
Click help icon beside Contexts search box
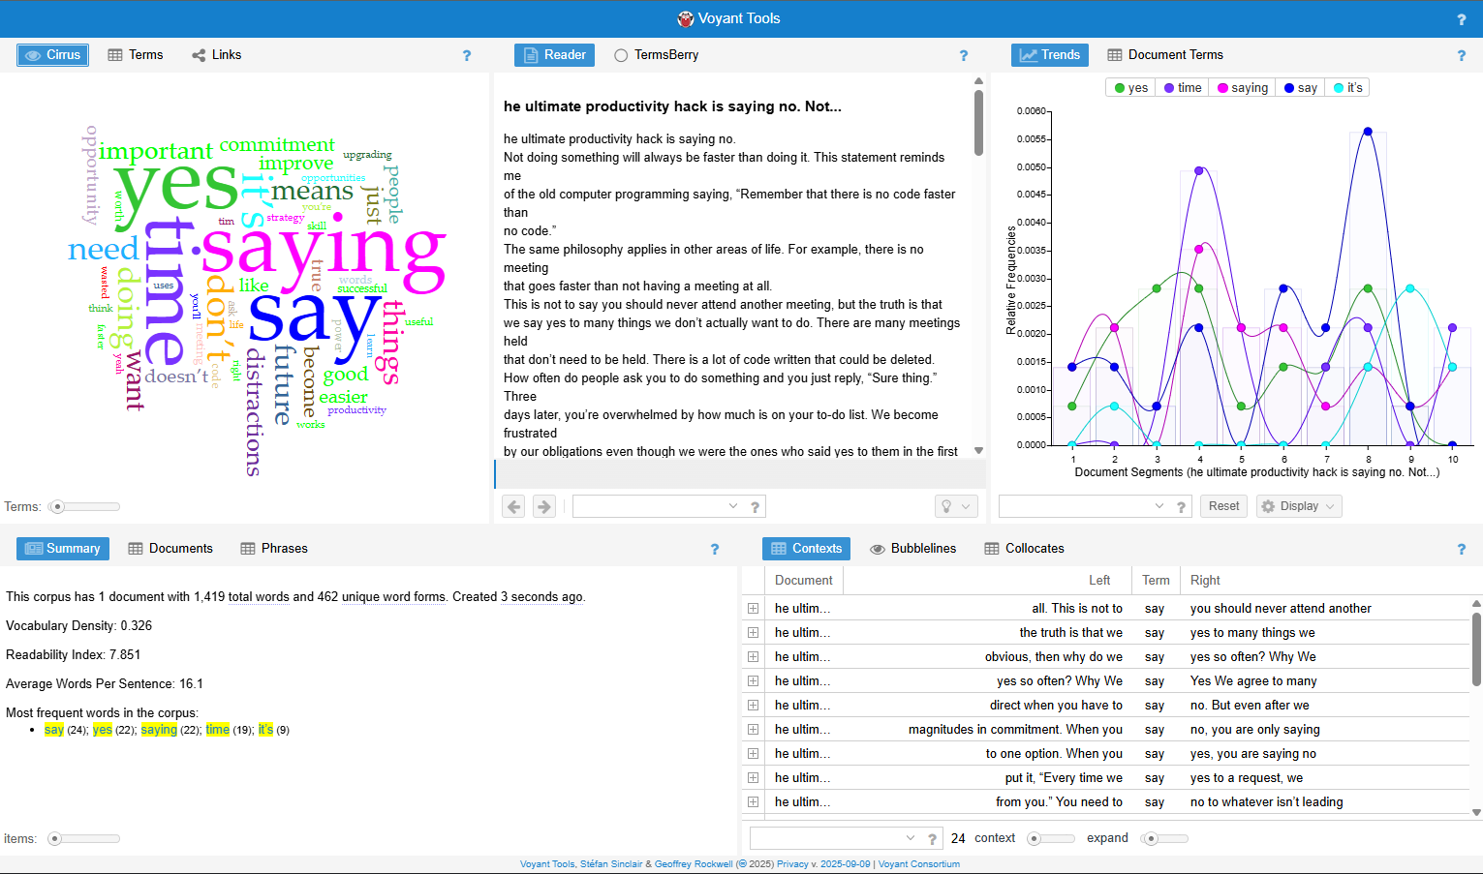[x=932, y=839]
